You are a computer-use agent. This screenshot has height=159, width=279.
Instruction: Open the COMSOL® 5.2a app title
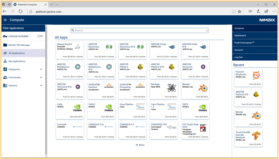coord(96,125)
